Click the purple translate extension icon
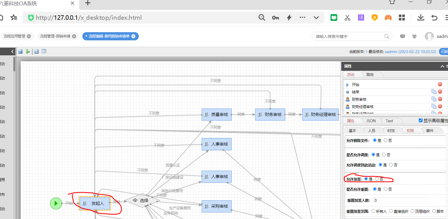 361,17
